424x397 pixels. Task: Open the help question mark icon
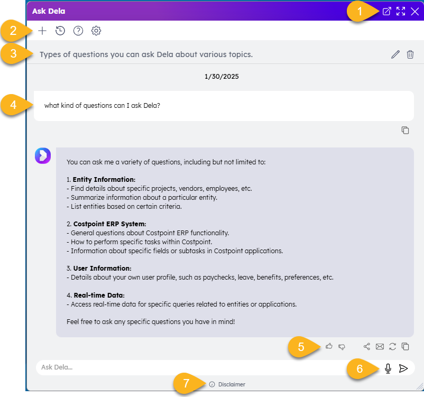point(78,31)
